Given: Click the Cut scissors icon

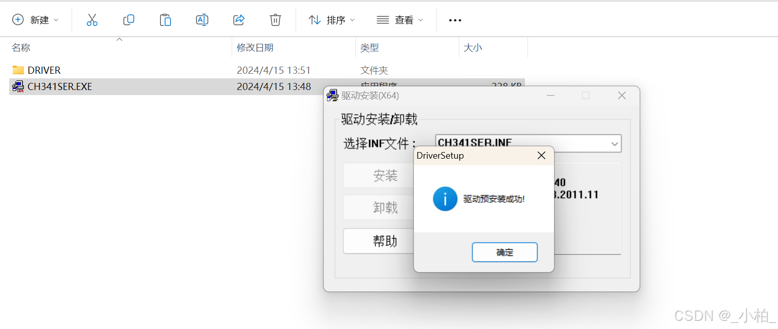Looking at the screenshot, I should pyautogui.click(x=92, y=20).
